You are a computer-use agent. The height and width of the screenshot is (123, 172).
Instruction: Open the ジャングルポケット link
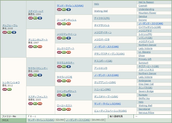pos(67,91)
